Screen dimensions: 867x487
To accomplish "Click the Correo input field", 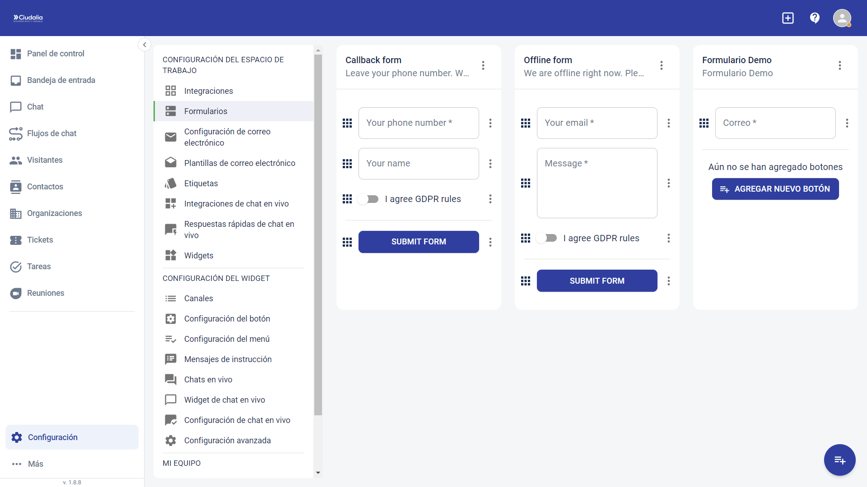I will point(775,123).
